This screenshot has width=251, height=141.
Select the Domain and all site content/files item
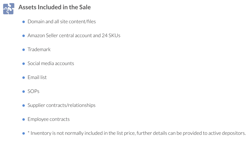[x=61, y=21]
